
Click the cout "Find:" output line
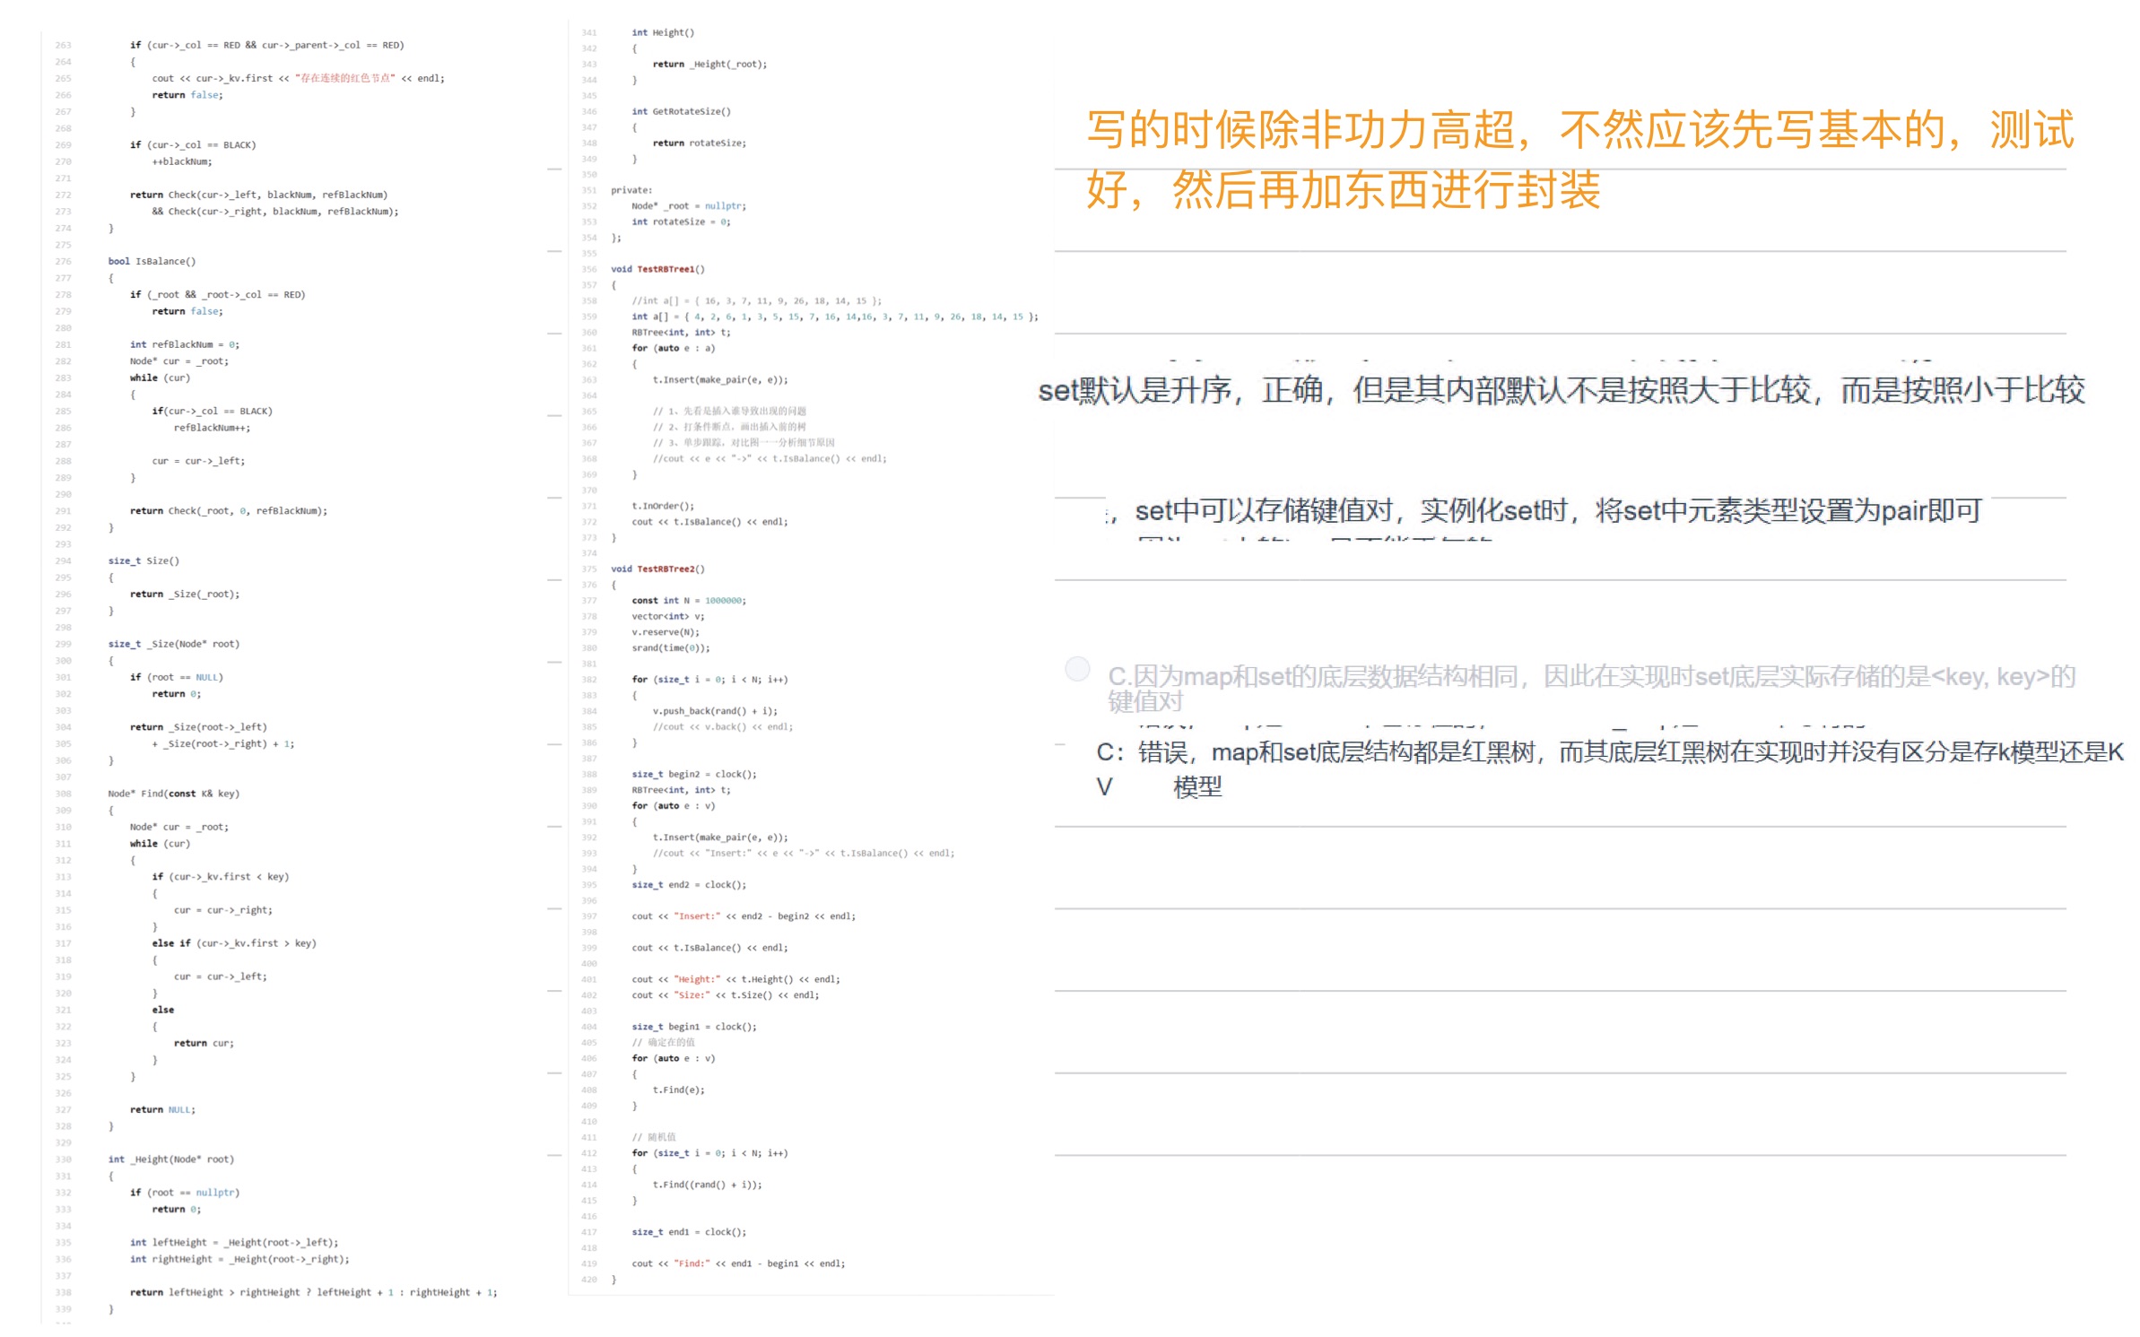pos(737,1263)
